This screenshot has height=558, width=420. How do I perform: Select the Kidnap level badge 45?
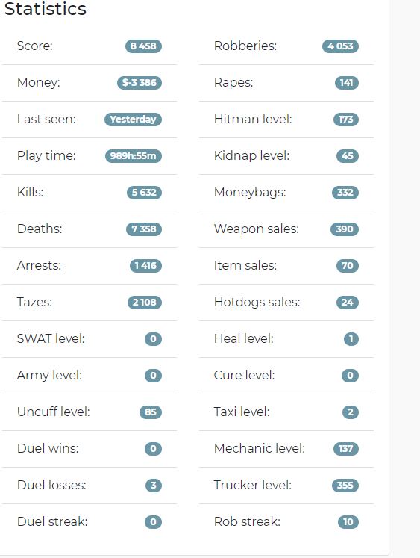coord(348,156)
